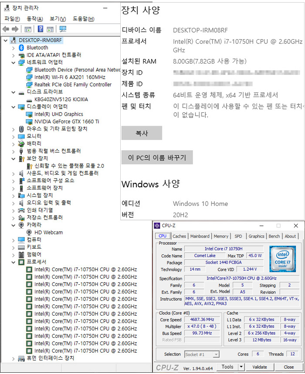Click the Core Speed 4687.36 MHz value field

(x=202, y=320)
